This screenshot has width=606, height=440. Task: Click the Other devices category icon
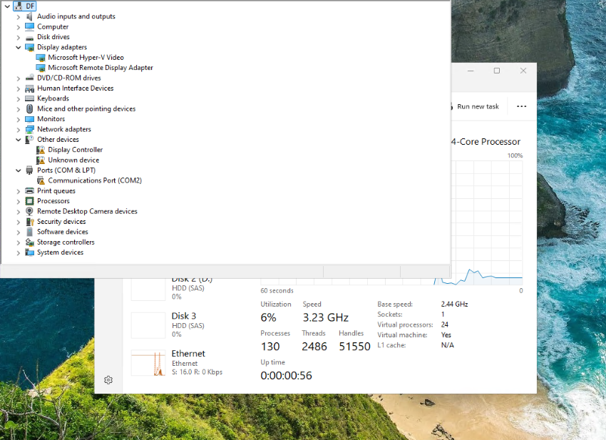coord(29,140)
